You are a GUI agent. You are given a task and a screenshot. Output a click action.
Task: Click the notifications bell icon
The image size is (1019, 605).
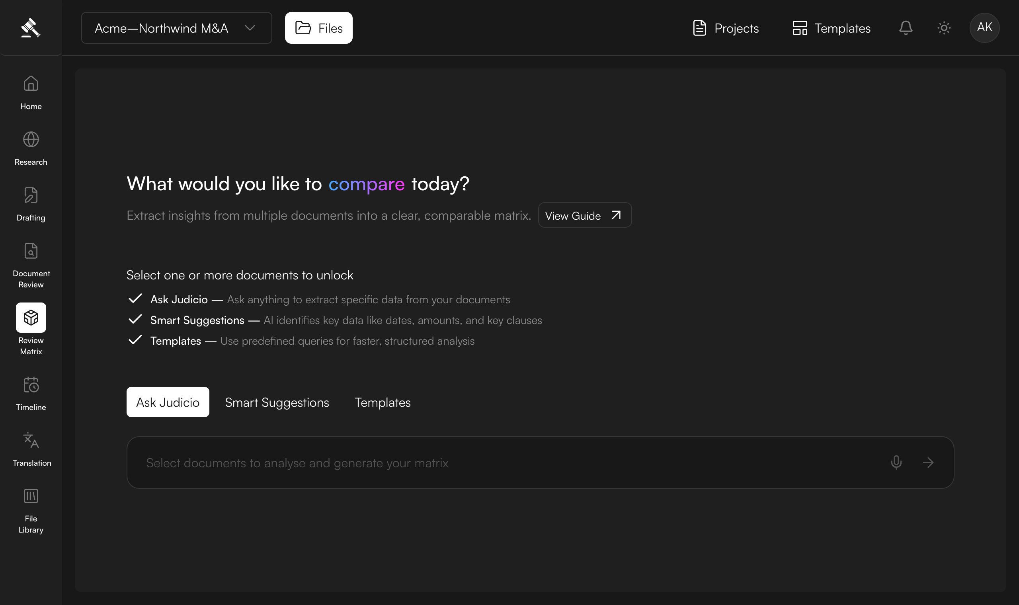(906, 28)
